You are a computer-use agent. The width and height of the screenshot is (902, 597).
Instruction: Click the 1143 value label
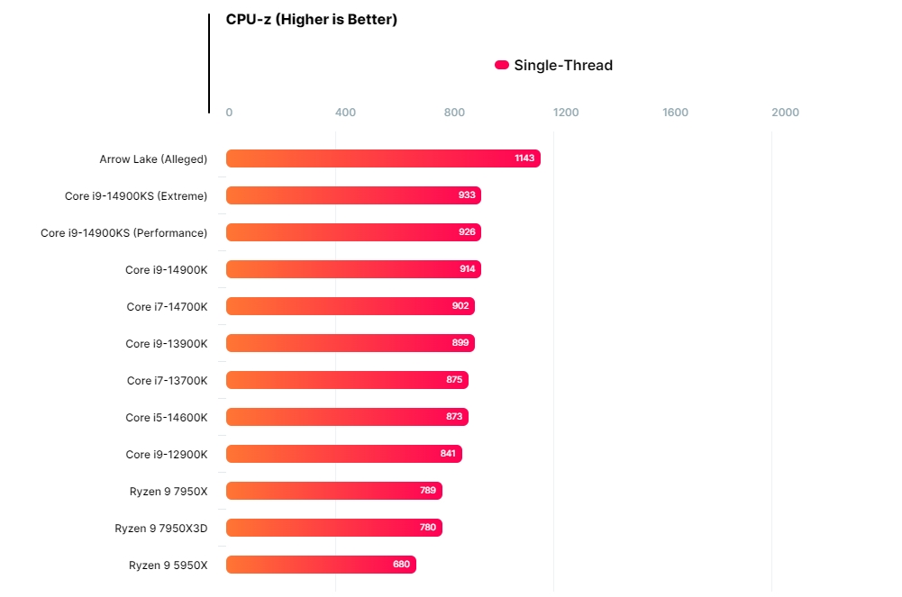coord(524,158)
